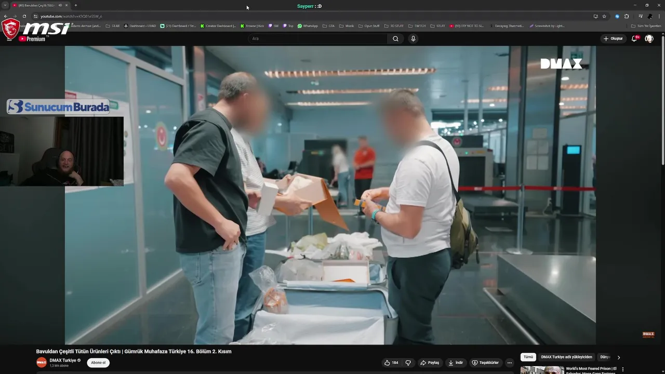The image size is (665, 374).
Task: Dislike the video with thumbs-down icon
Action: point(408,363)
